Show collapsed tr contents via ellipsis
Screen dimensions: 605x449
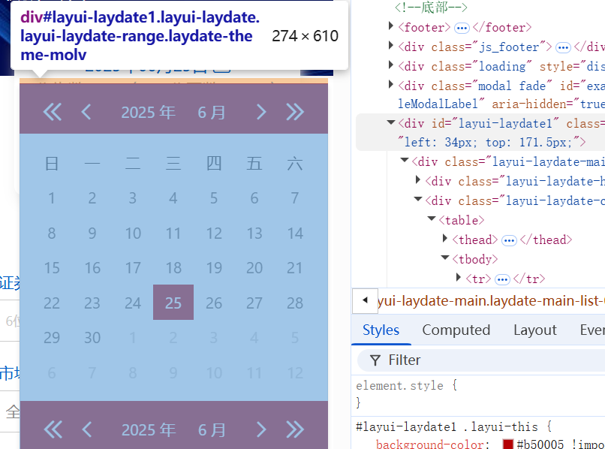pyautogui.click(x=502, y=279)
